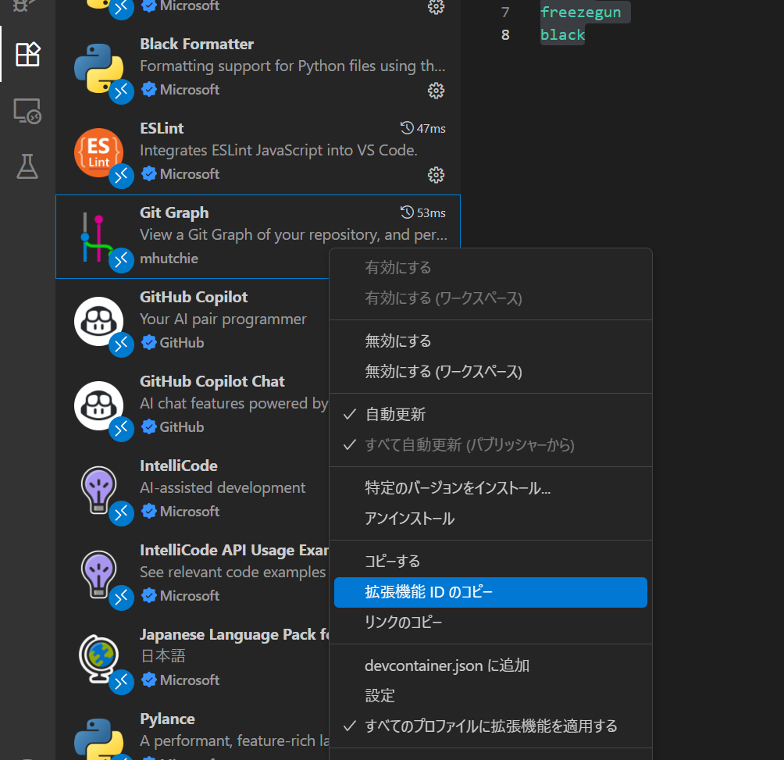784x760 pixels.
Task: Select 無効にする (ワークスペース) menu item
Action: coord(490,372)
